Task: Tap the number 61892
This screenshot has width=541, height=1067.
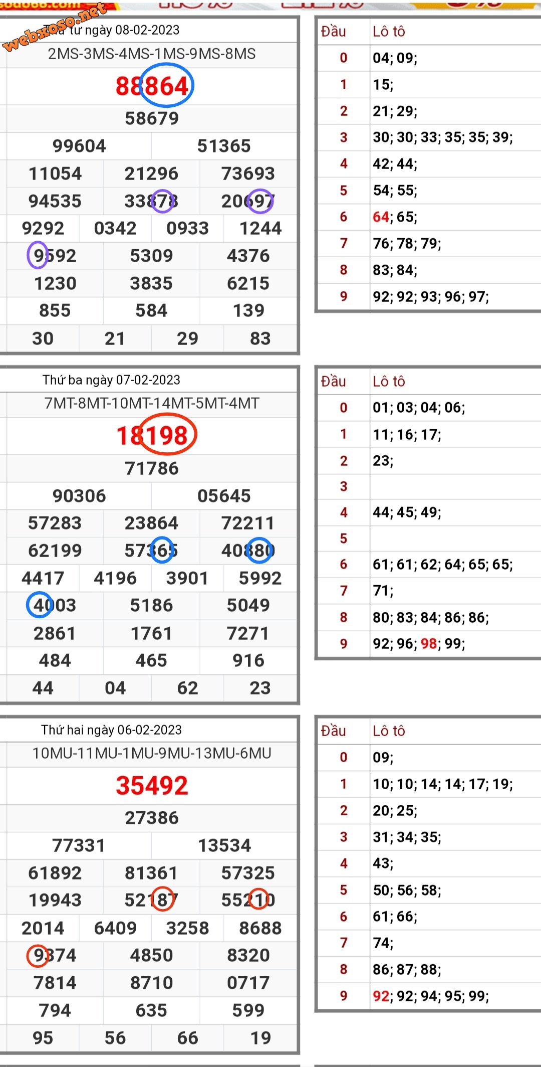Action: pos(55,873)
